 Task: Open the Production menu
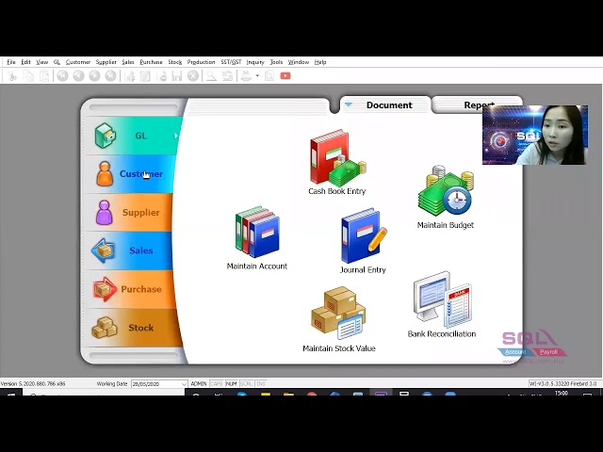point(201,62)
